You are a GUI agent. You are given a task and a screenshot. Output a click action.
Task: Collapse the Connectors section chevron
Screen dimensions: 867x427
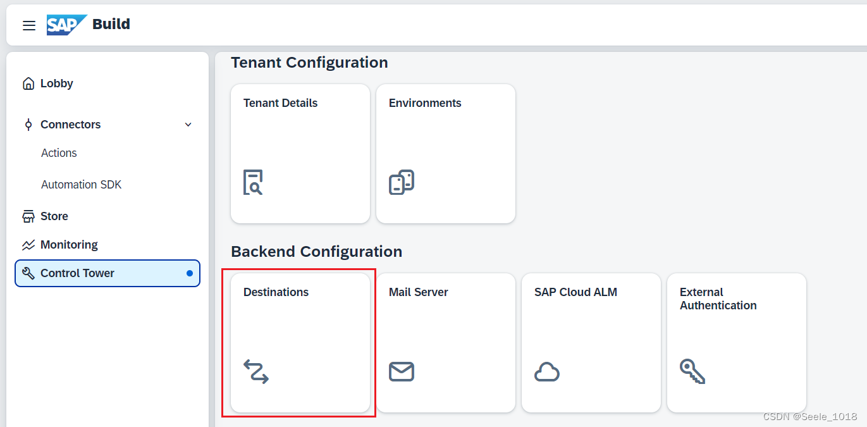188,125
